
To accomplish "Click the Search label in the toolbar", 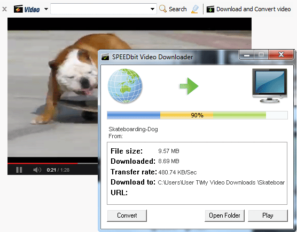I will pyautogui.click(x=178, y=9).
